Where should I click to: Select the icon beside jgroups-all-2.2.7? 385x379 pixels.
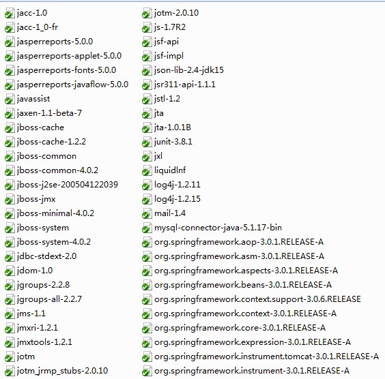click(10, 299)
